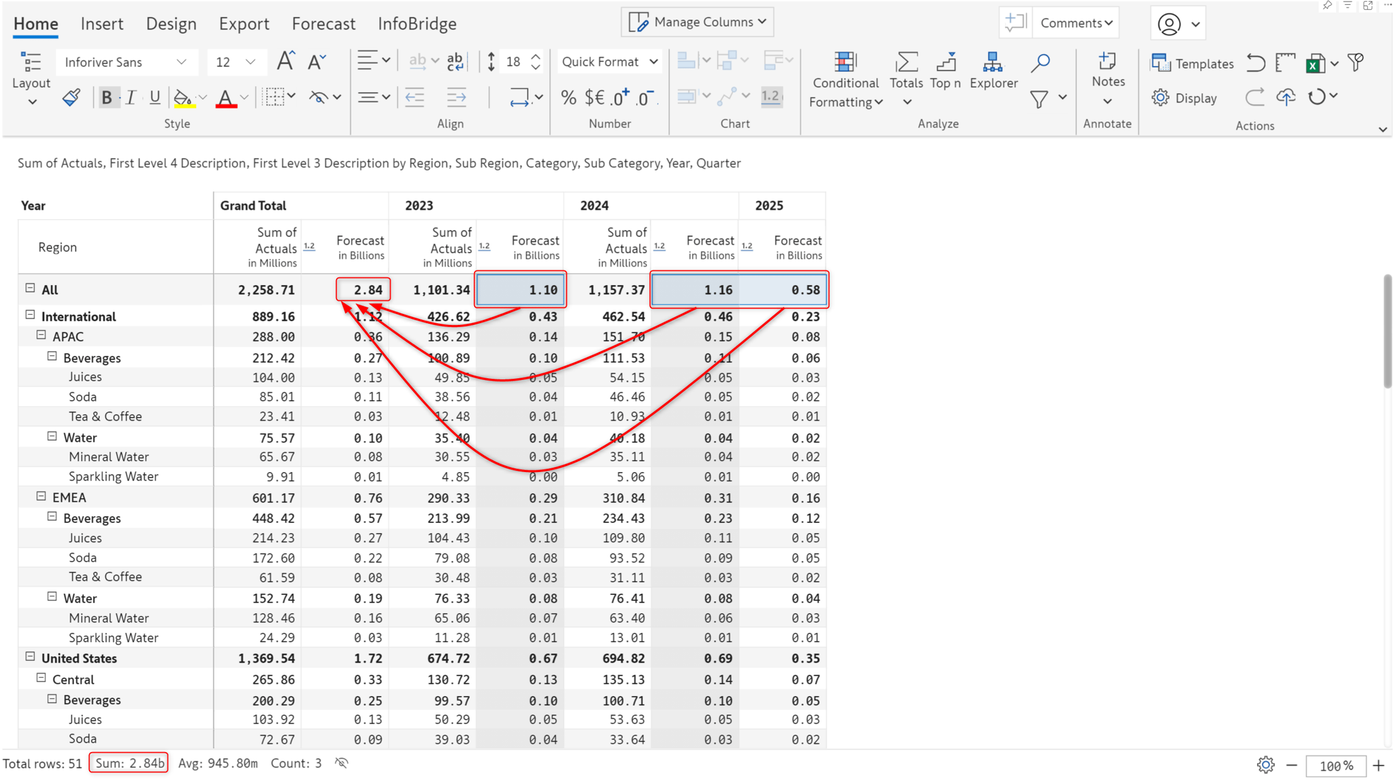Viewport: 1395px width, 780px height.
Task: Pick the red font color swatch
Action: click(226, 97)
